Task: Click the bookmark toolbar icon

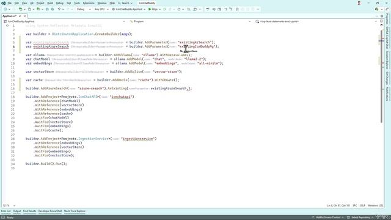Action: 237,9
